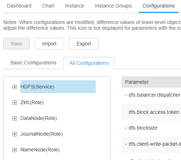This screenshot has height=160, width=181.
Task: Switch to the Chart tab
Action: pyautogui.click(x=48, y=6)
